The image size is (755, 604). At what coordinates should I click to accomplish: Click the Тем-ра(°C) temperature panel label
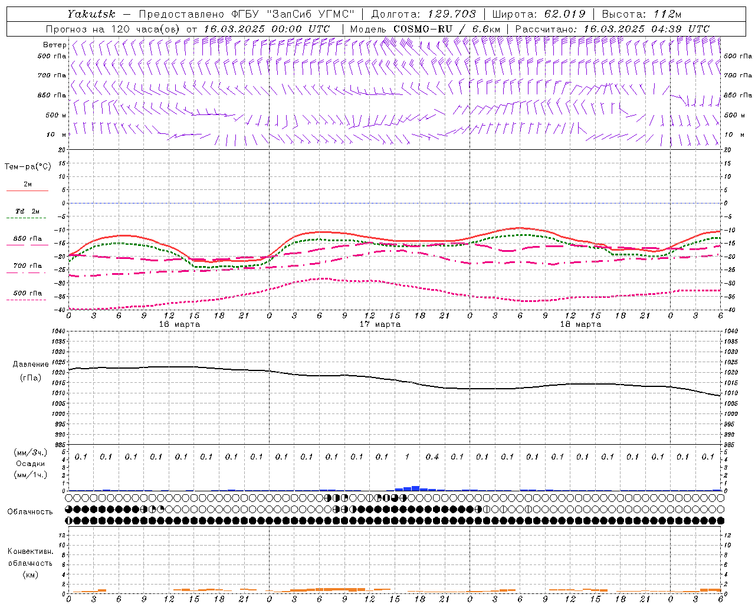[28, 167]
